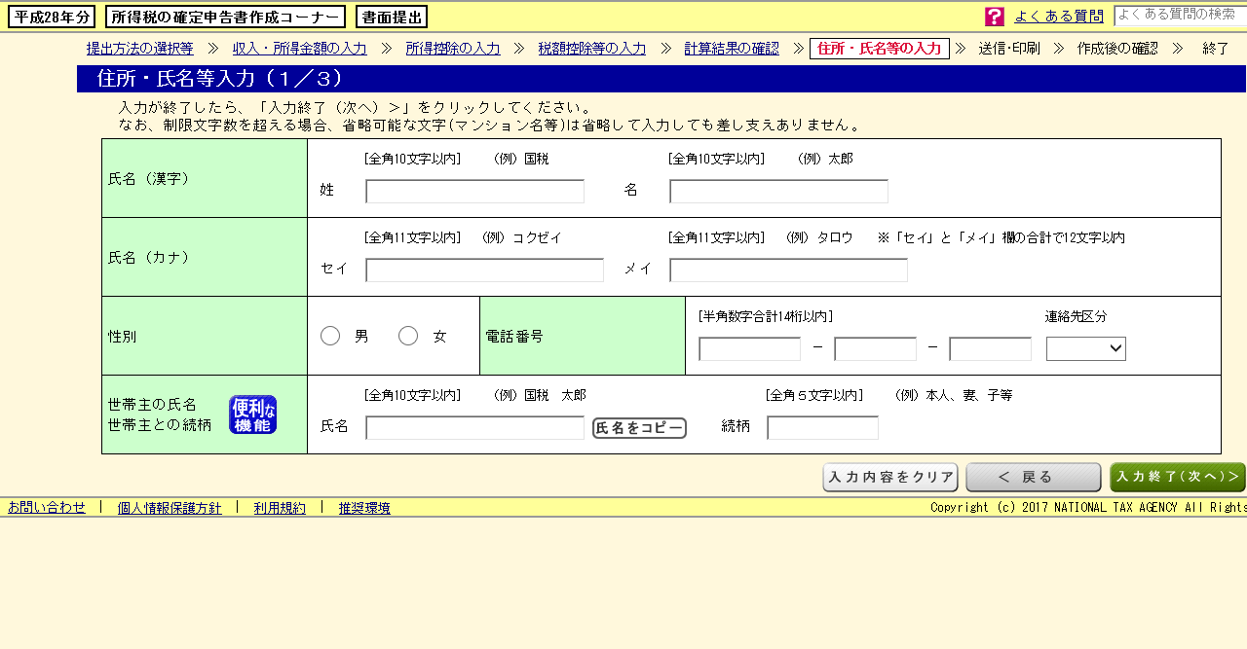Select the 男 radio button

[330, 336]
